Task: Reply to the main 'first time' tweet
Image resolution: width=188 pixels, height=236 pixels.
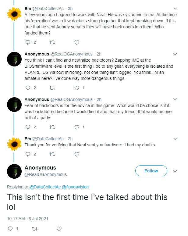Action: click(x=10, y=228)
